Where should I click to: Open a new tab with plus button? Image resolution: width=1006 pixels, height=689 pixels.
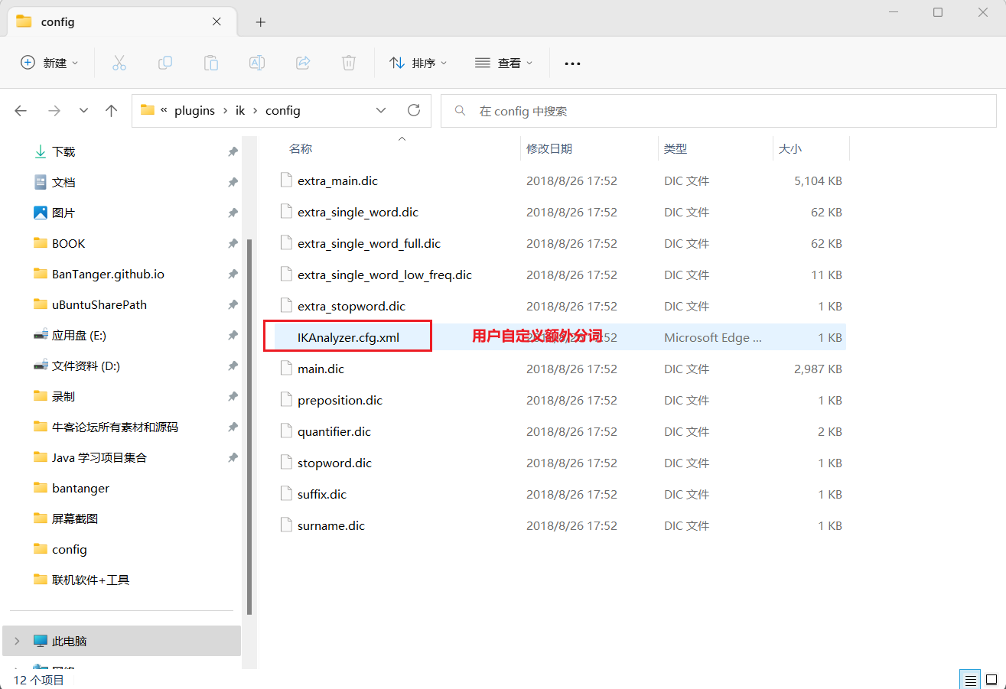pos(261,22)
